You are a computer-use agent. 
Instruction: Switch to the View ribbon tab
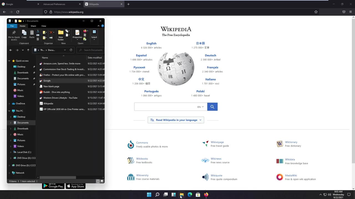[x=44, y=26]
